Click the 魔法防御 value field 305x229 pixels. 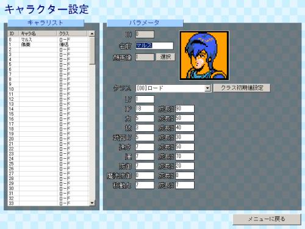coord(145,176)
